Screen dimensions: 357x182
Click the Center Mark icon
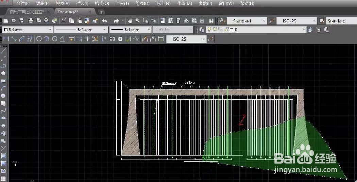120,39
